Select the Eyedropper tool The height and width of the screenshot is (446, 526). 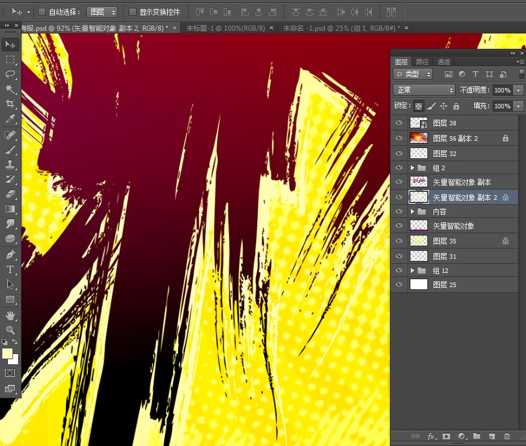(10, 118)
